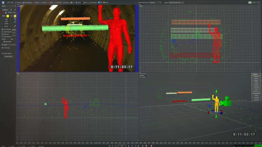Expand the Earthling mesh type dropdown
Image resolution: width=262 pixels, height=147 pixels.
pyautogui.click(x=7, y=10)
